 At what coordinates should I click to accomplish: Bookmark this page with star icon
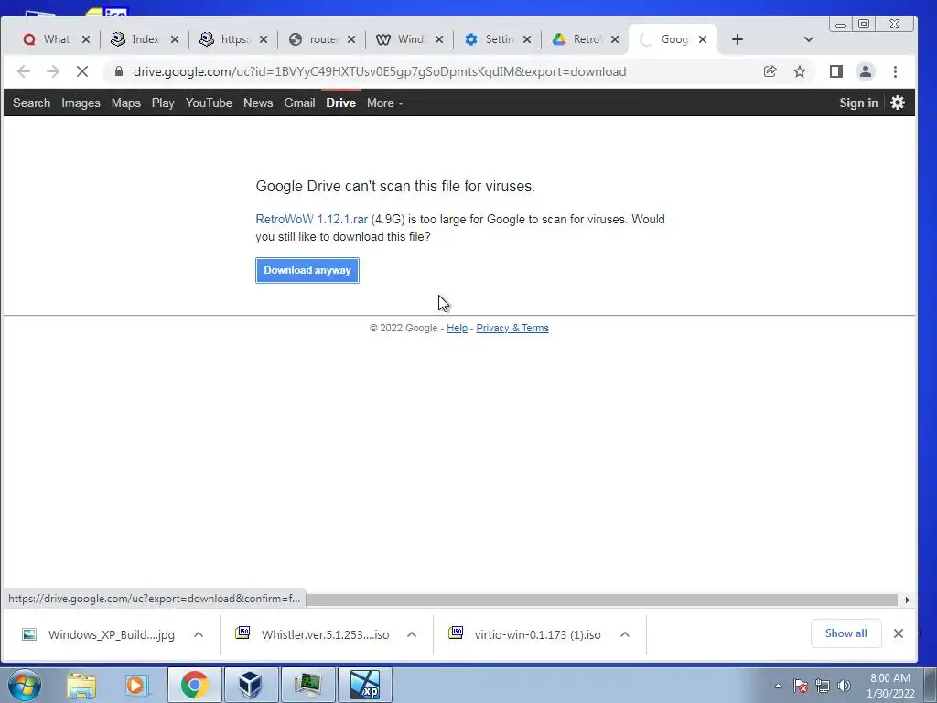(800, 71)
